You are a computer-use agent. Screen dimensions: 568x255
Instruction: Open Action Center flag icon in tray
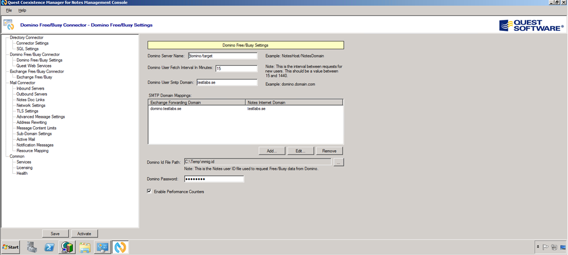546,247
